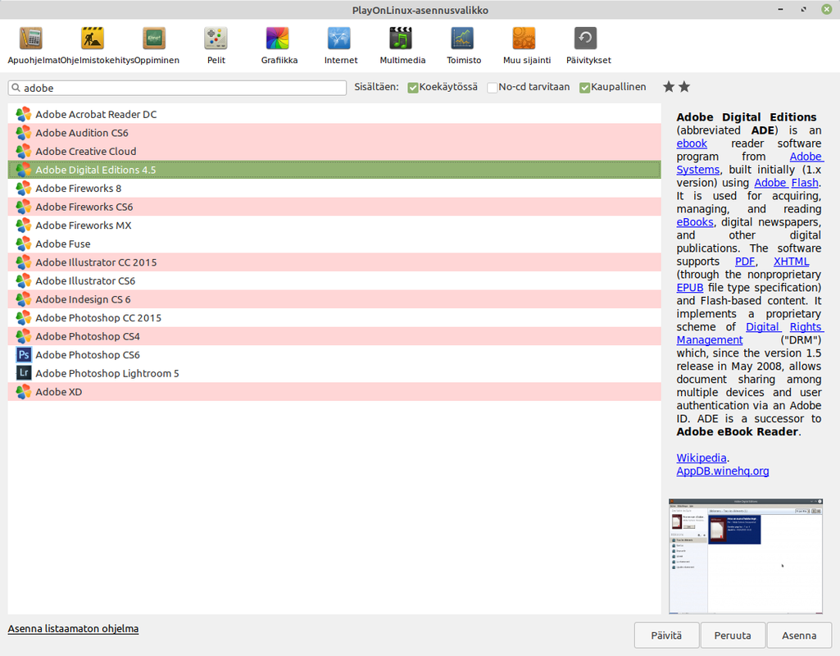840x656 pixels.
Task: Click the Lightroom 5 Lr icon
Action: 24,373
